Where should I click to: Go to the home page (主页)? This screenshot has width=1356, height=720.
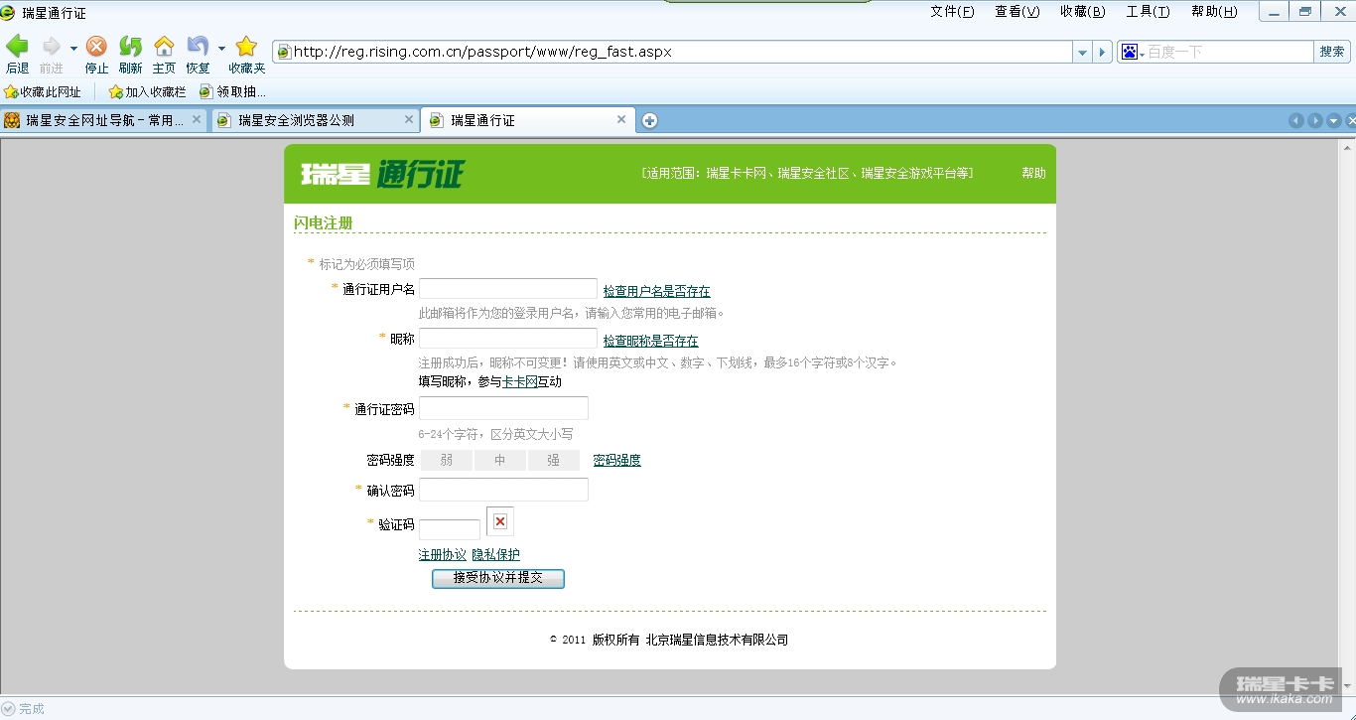click(x=164, y=47)
